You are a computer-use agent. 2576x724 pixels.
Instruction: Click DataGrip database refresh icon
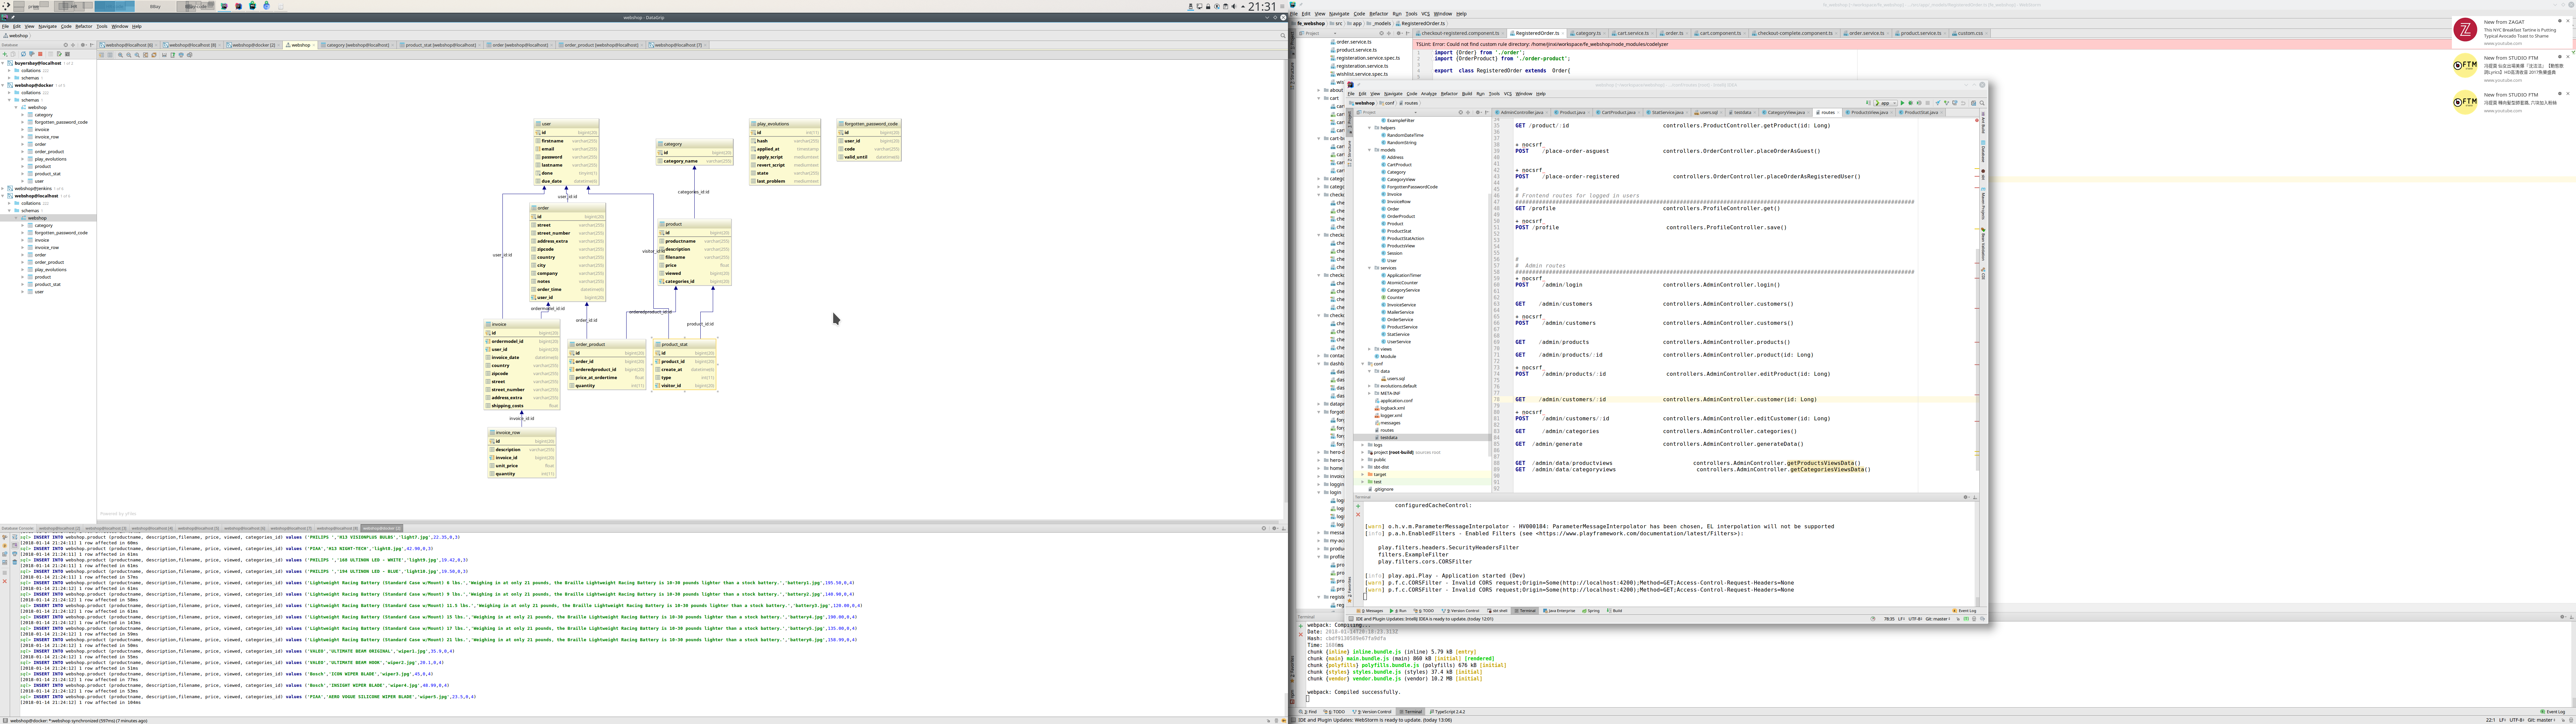[x=23, y=54]
